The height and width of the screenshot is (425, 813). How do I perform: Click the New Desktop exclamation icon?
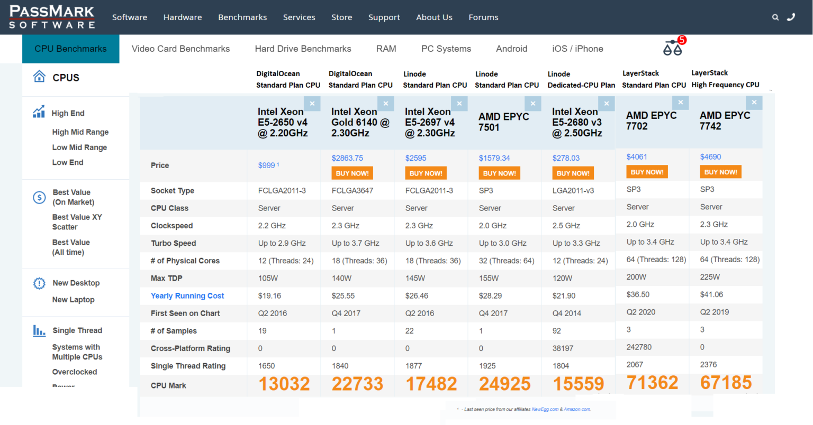tap(39, 283)
